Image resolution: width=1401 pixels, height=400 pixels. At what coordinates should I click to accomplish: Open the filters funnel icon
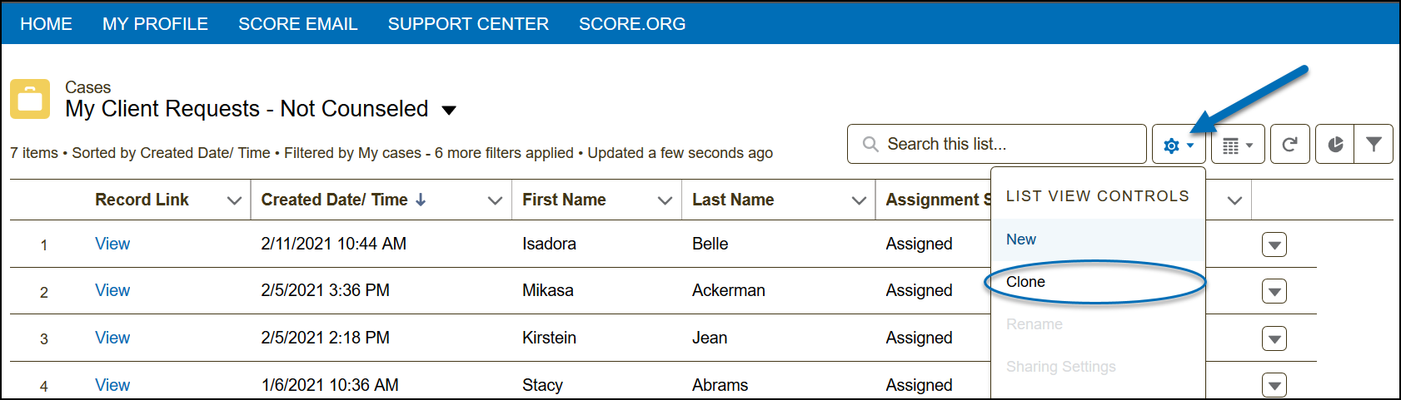pos(1374,145)
